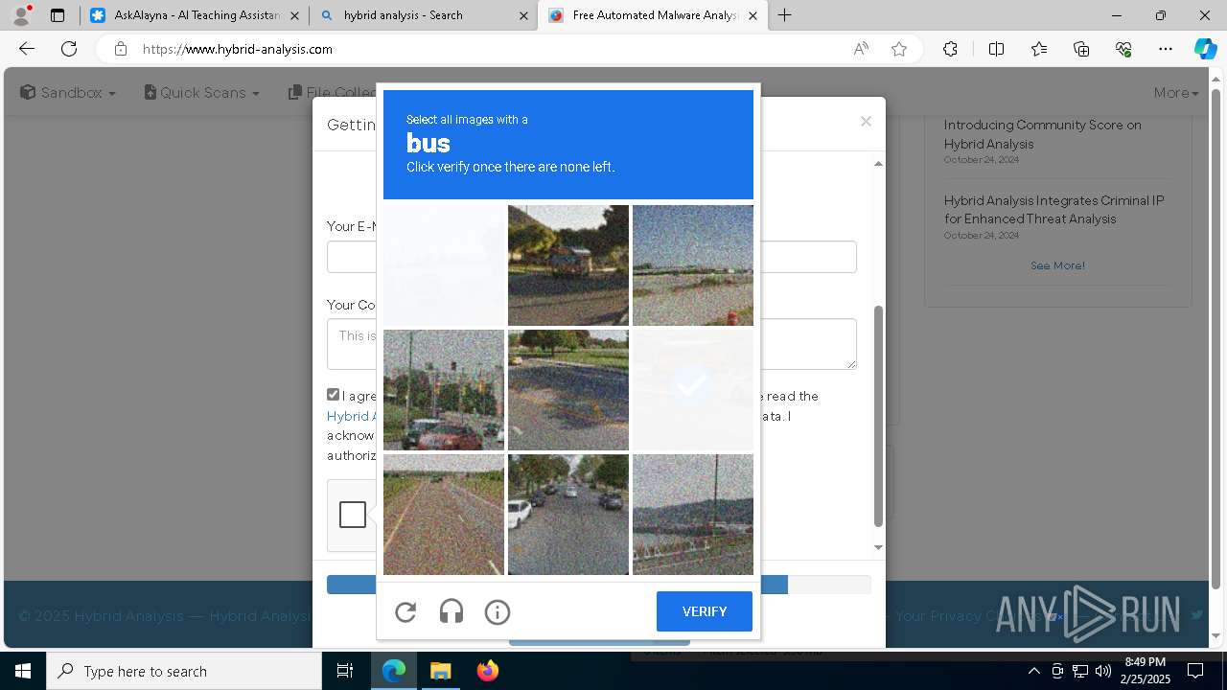Open Browser essentials
Viewport: 1227px width, 690px height.
point(1123,49)
